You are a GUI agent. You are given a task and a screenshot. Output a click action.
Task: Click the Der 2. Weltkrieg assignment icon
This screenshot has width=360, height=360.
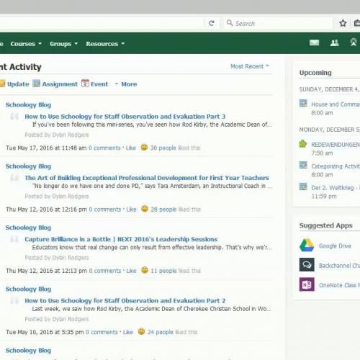point(303,186)
